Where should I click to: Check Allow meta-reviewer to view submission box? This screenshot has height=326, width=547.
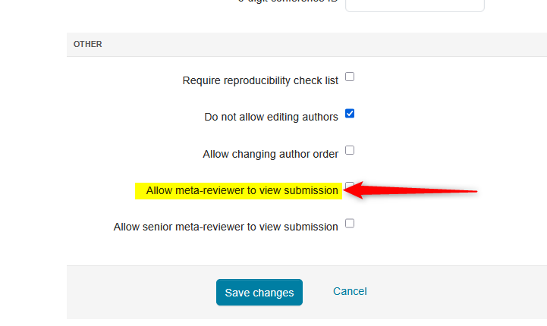349,185
